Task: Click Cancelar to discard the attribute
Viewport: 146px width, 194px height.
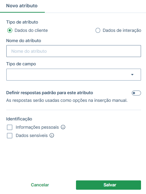Action: 40,185
